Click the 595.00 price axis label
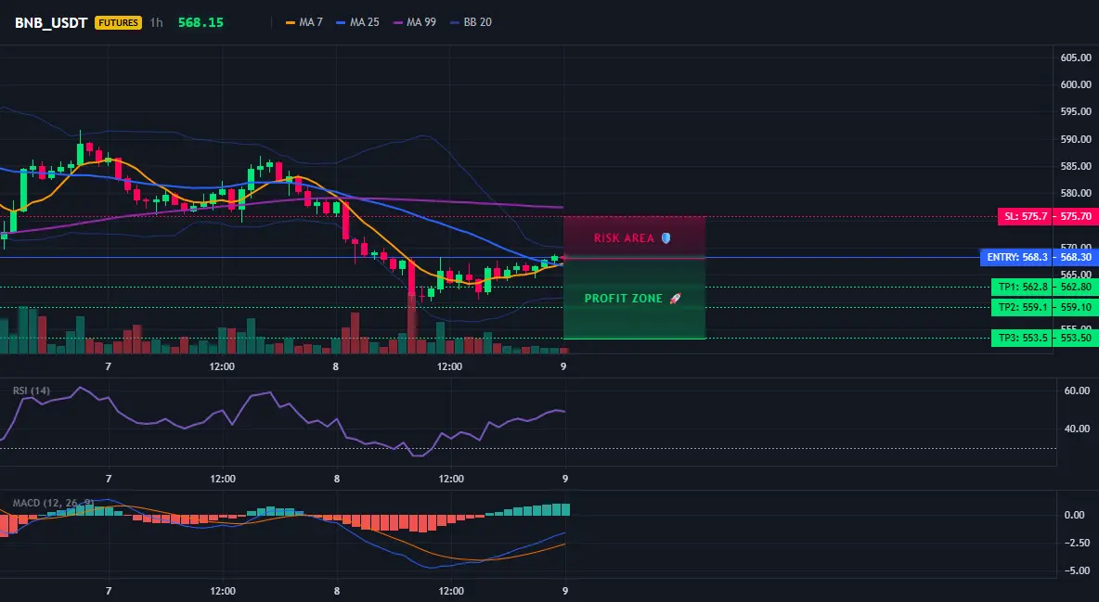The image size is (1099, 602). coord(1076,111)
